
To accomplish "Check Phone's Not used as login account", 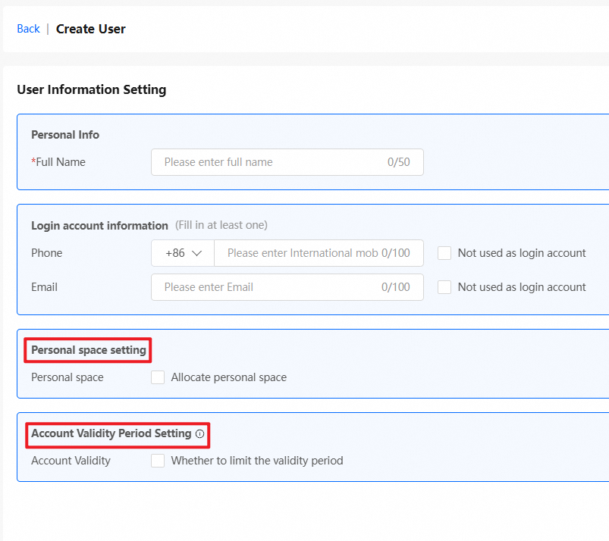I will click(x=444, y=253).
